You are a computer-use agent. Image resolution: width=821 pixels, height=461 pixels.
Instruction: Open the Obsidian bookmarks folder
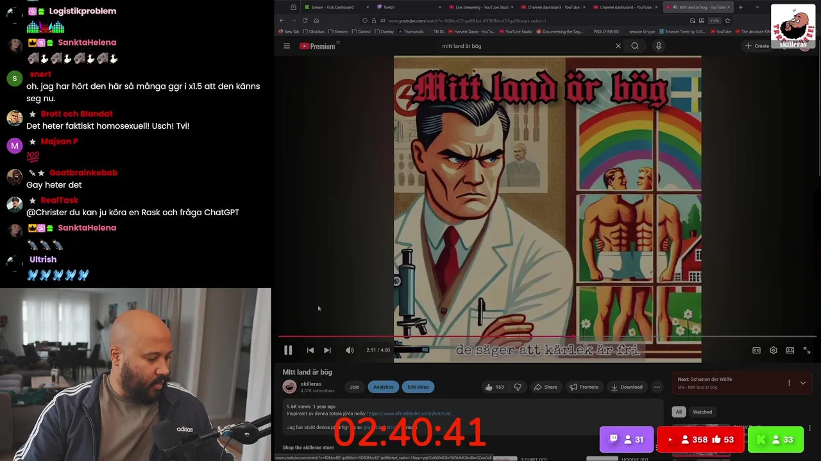314,31
